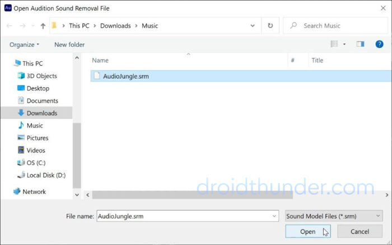The width and height of the screenshot is (392, 245).
Task: Open the Music folder in sidebar
Action: click(35, 126)
